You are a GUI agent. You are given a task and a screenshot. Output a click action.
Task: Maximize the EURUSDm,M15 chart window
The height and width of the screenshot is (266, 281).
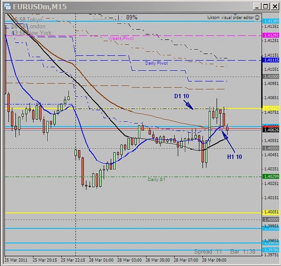coord(266,7)
